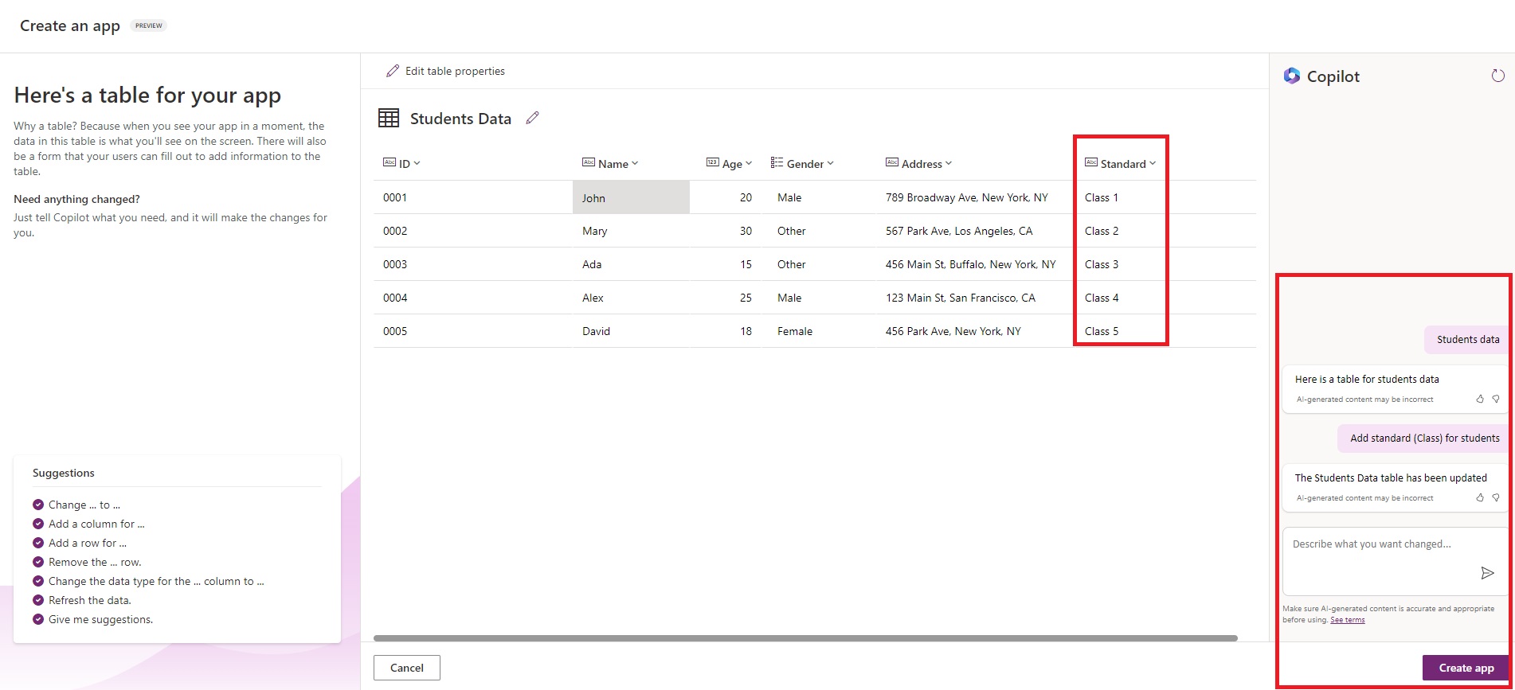Choose the 'Refresh the data.' suggestion

tap(89, 600)
